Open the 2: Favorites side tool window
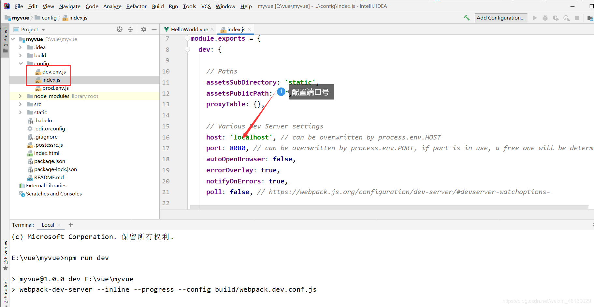Image resolution: width=594 pixels, height=307 pixels. [x=5, y=256]
